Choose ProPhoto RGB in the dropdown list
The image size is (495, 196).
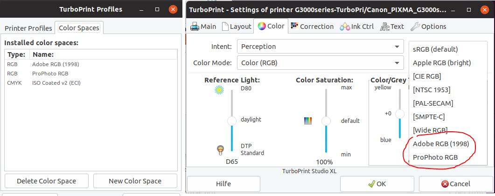pos(435,157)
